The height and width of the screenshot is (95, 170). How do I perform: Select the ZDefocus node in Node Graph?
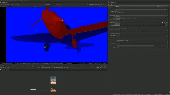[53, 91]
